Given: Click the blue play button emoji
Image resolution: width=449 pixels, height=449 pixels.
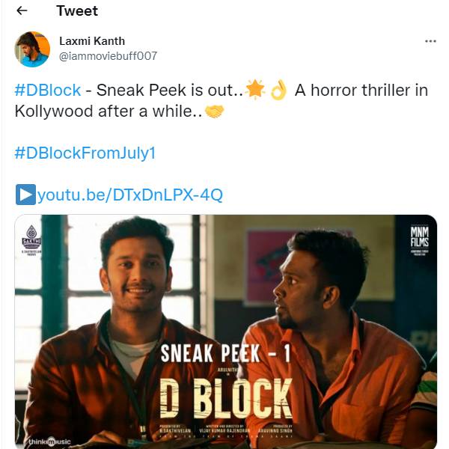Looking at the screenshot, I should coord(25,195).
